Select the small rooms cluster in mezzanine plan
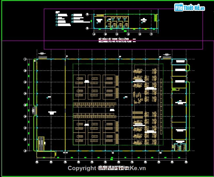 coord(118,22)
